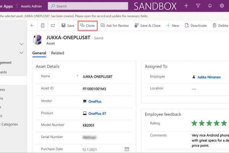This screenshot has width=229, height=153.
Task: Click Purchase Date value 12.1.2021
Action: tap(90, 150)
